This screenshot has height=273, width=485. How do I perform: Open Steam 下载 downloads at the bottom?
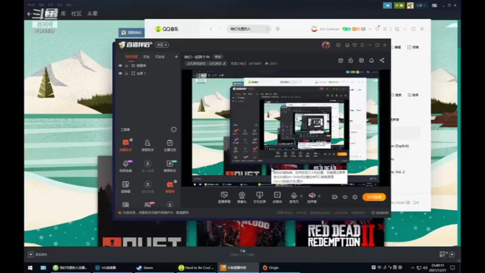point(242,252)
